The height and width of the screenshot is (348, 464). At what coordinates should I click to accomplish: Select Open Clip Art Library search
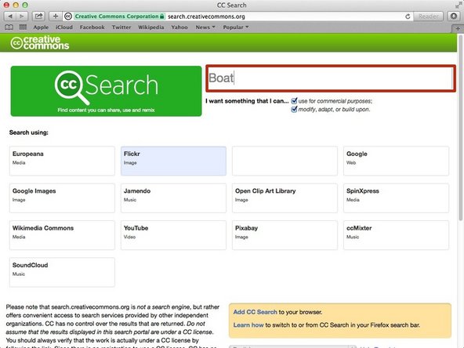point(285,198)
